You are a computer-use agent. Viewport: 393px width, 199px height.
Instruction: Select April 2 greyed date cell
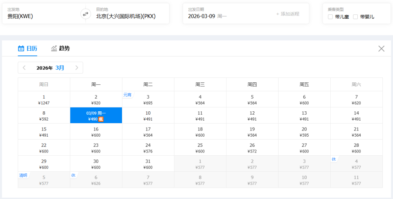(x=253, y=164)
